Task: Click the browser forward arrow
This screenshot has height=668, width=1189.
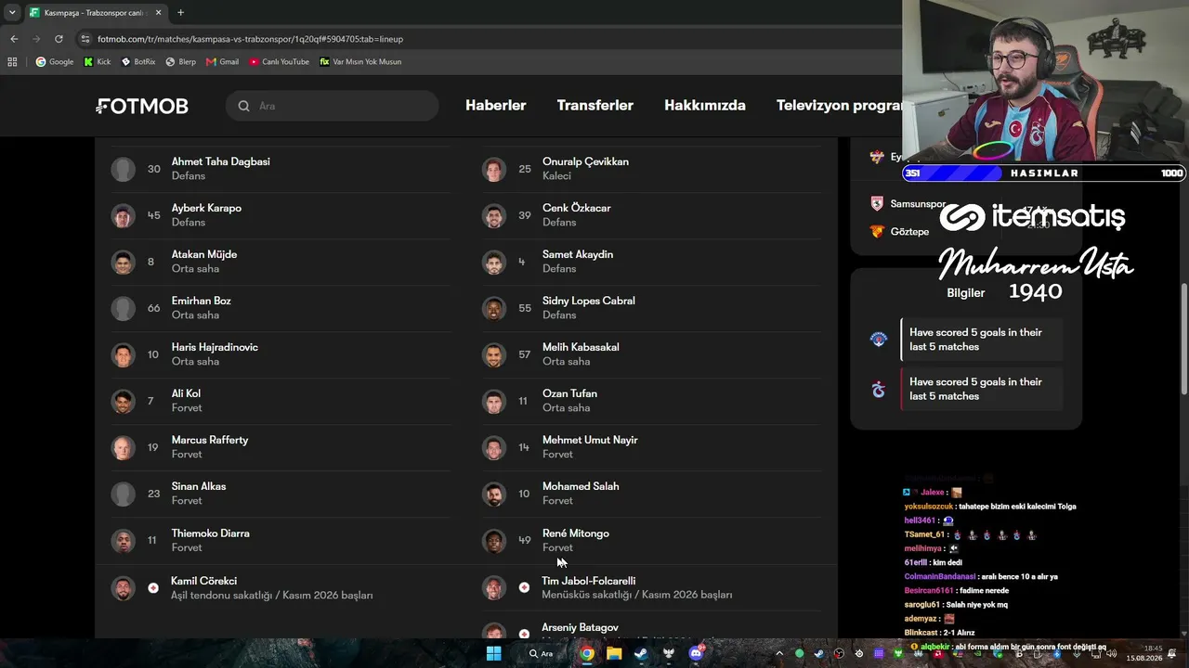Action: pos(36,39)
